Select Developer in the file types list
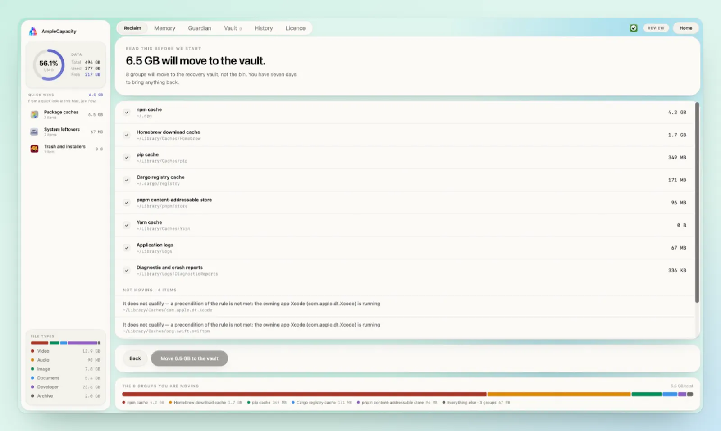The width and height of the screenshot is (721, 431). pos(65,387)
